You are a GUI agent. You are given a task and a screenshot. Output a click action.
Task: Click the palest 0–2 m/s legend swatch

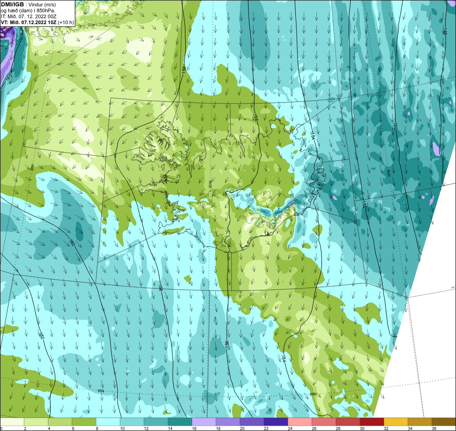(12, 422)
